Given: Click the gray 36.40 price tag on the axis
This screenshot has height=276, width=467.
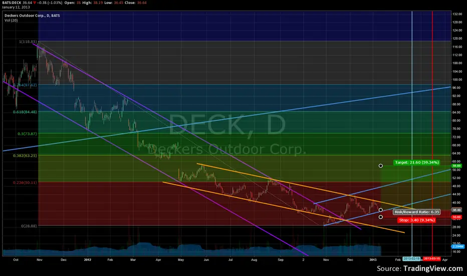Looking at the screenshot, I should click(456, 210).
